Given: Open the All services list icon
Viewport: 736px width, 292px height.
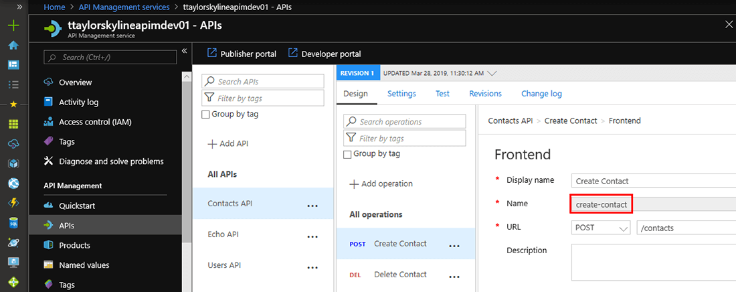Looking at the screenshot, I should coord(13,84).
